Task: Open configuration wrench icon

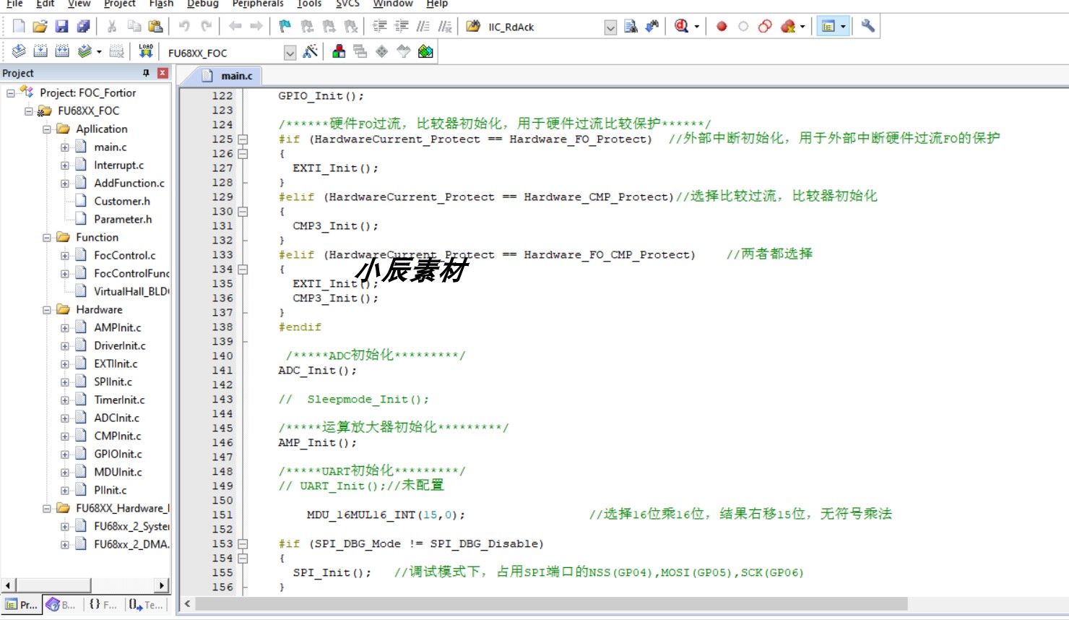Action: (868, 27)
